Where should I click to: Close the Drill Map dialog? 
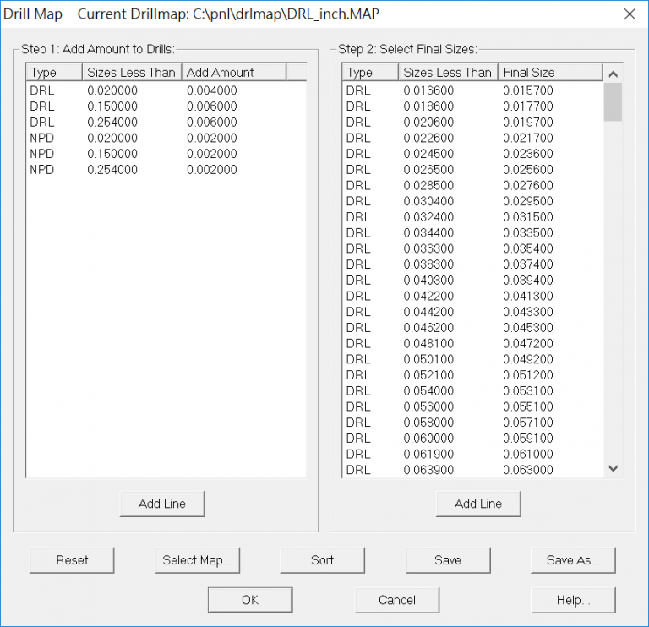(x=630, y=14)
